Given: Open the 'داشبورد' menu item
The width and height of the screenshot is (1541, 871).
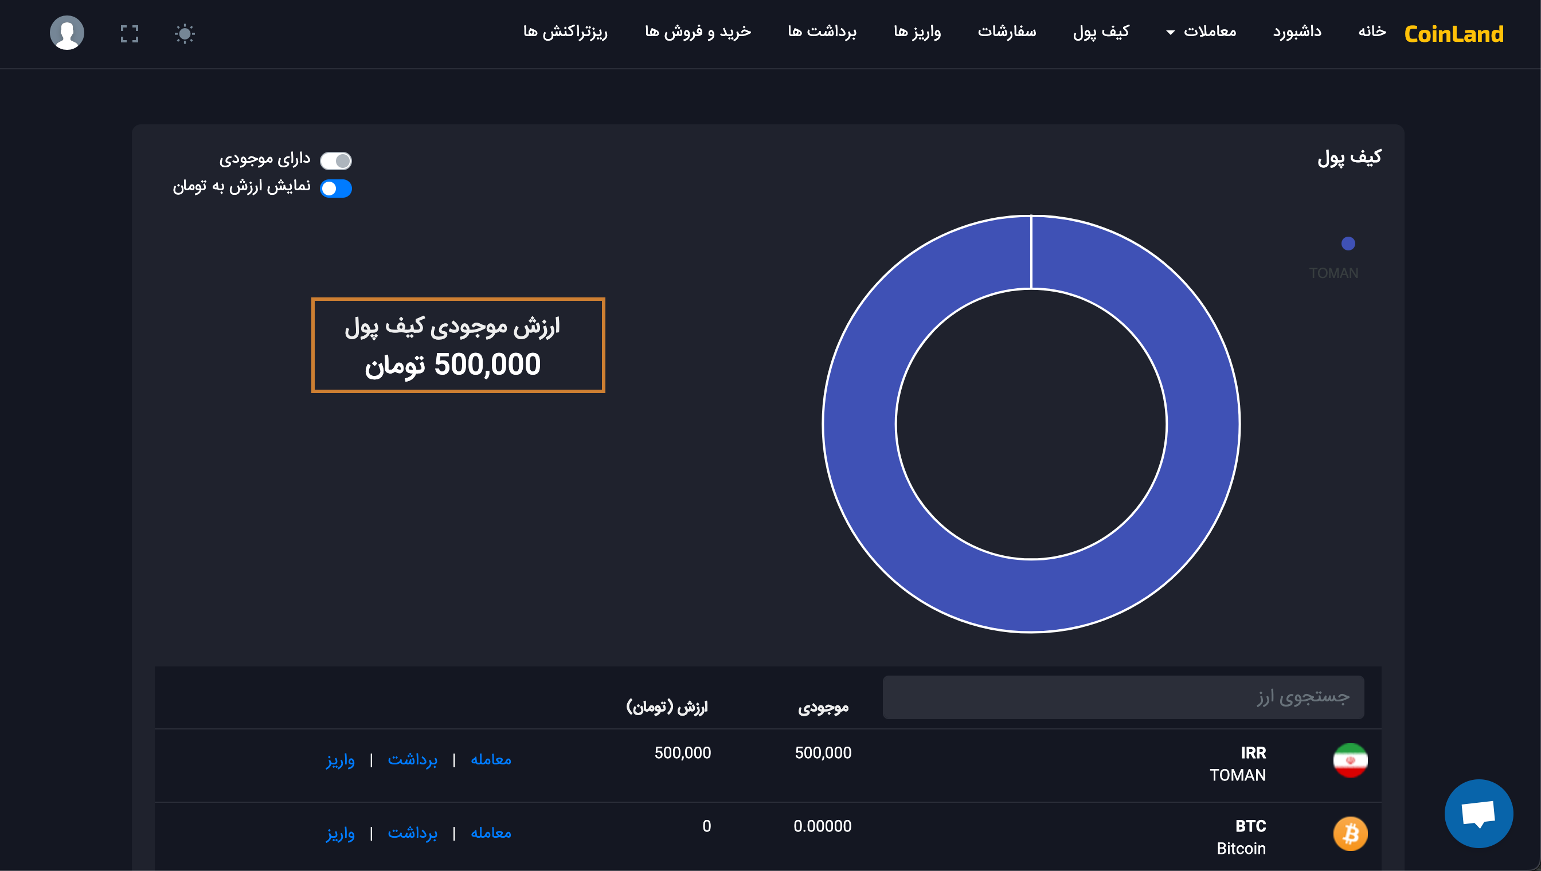Looking at the screenshot, I should (1297, 32).
